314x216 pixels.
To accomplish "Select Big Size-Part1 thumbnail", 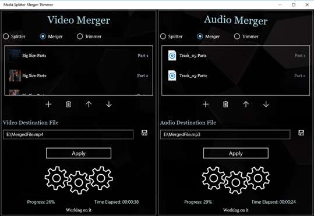I will pyautogui.click(x=15, y=55).
